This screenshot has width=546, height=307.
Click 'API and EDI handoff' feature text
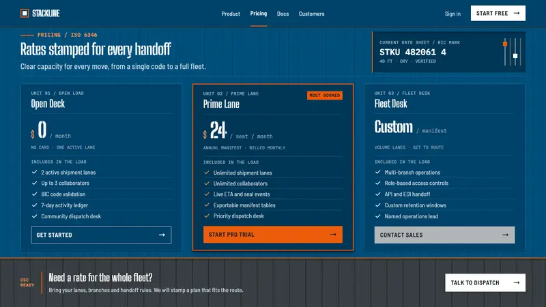[x=407, y=194]
